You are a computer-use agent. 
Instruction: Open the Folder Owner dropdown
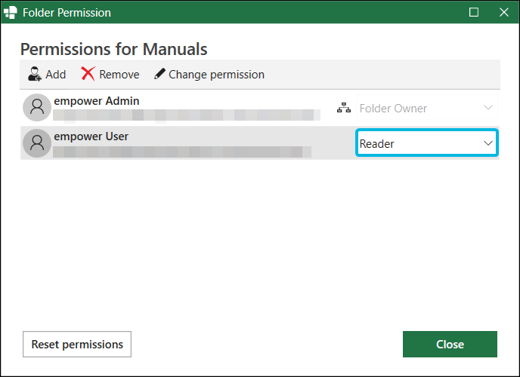click(427, 108)
